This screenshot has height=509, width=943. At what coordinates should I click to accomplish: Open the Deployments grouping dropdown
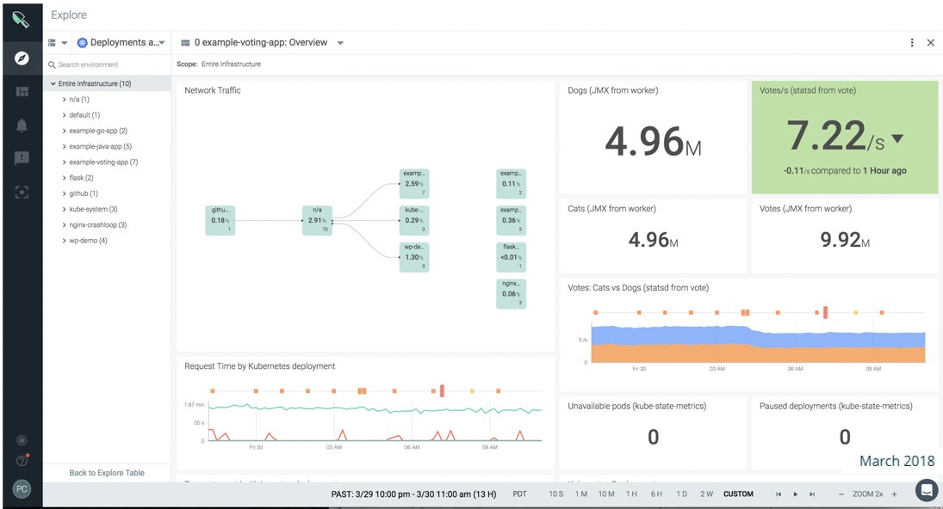(x=121, y=43)
